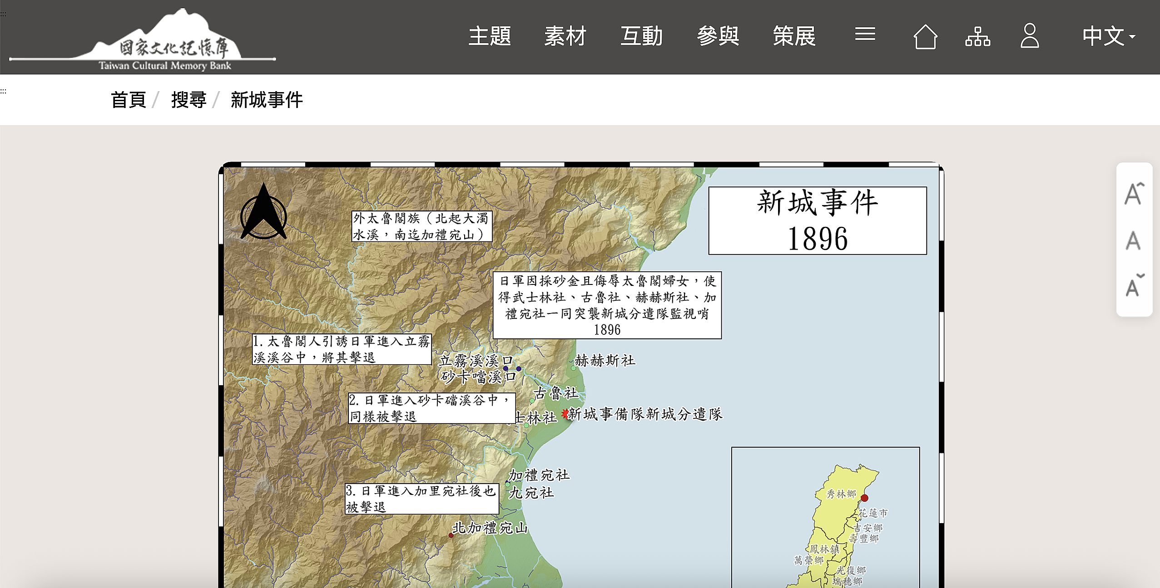Image resolution: width=1160 pixels, height=588 pixels.
Task: Open the 主題 menu
Action: click(490, 36)
